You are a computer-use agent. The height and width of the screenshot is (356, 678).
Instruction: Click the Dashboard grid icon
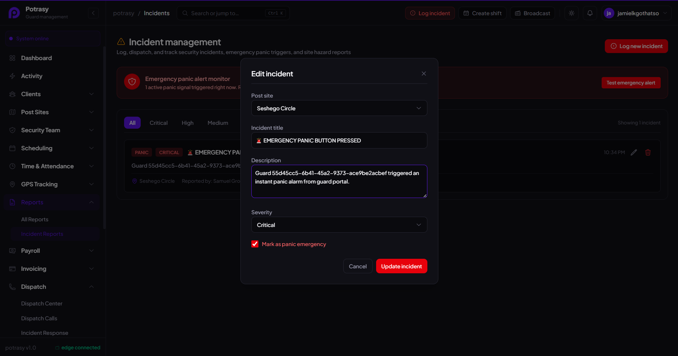click(12, 58)
